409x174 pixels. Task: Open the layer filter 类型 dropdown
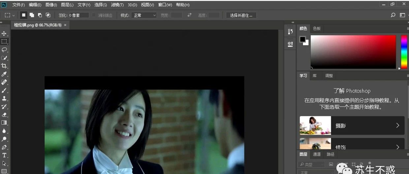[311, 164]
